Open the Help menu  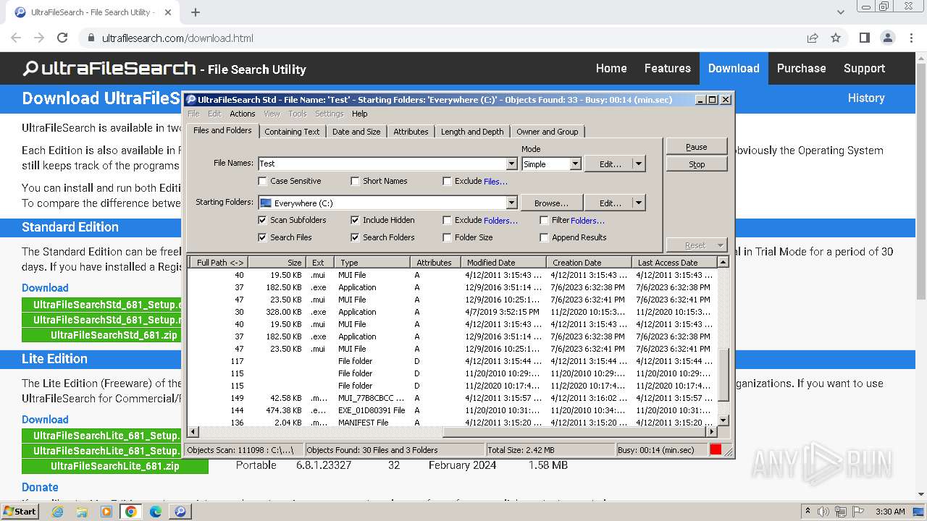(360, 114)
